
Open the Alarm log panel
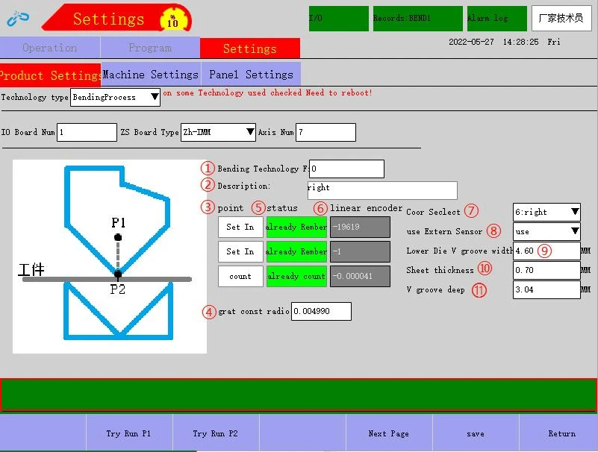tap(497, 19)
